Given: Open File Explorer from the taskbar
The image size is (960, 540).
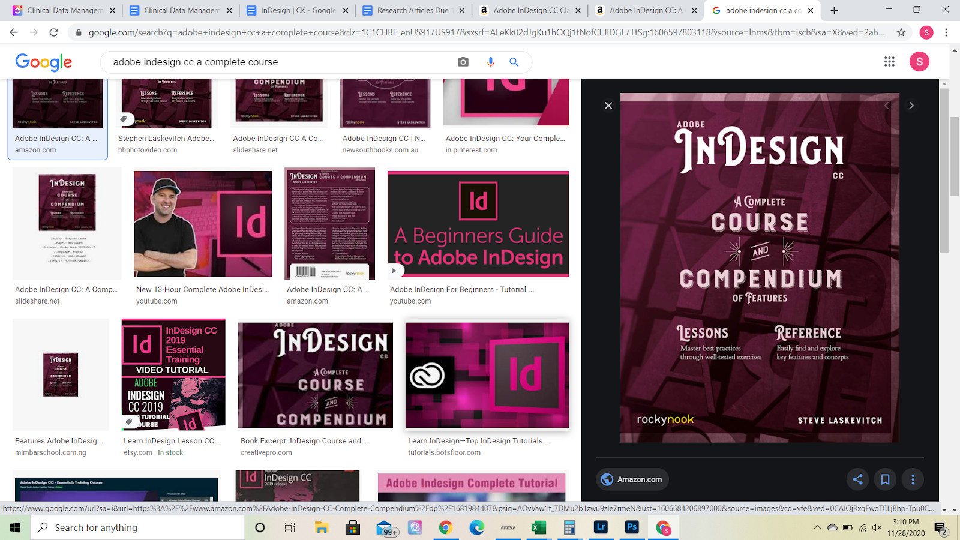Looking at the screenshot, I should [x=322, y=527].
